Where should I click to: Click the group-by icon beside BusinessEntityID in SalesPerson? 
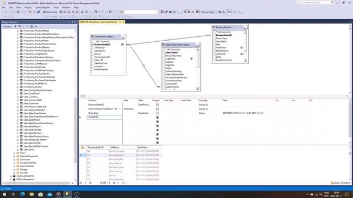[x=122, y=45]
